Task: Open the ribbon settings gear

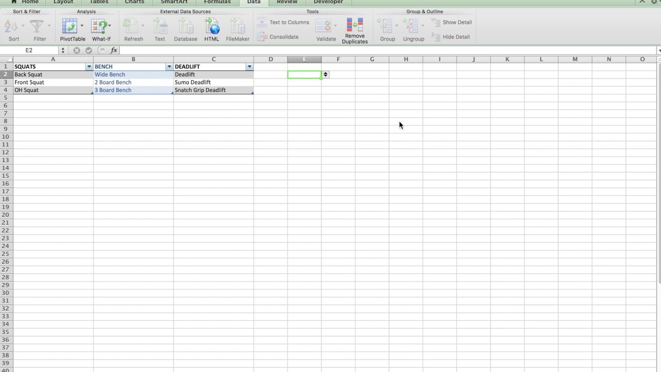Action: pyautogui.click(x=654, y=2)
